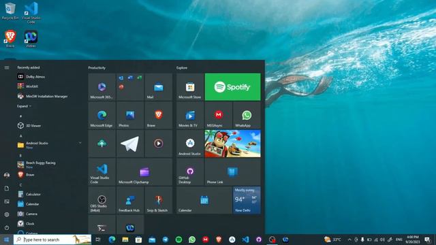This screenshot has width=436, height=245.
Task: Open Brave in the alphabetical app list
Action: (50, 175)
